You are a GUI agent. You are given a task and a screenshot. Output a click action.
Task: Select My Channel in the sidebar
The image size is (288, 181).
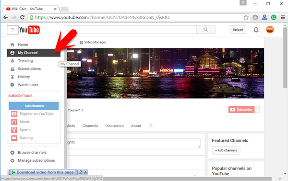click(34, 53)
